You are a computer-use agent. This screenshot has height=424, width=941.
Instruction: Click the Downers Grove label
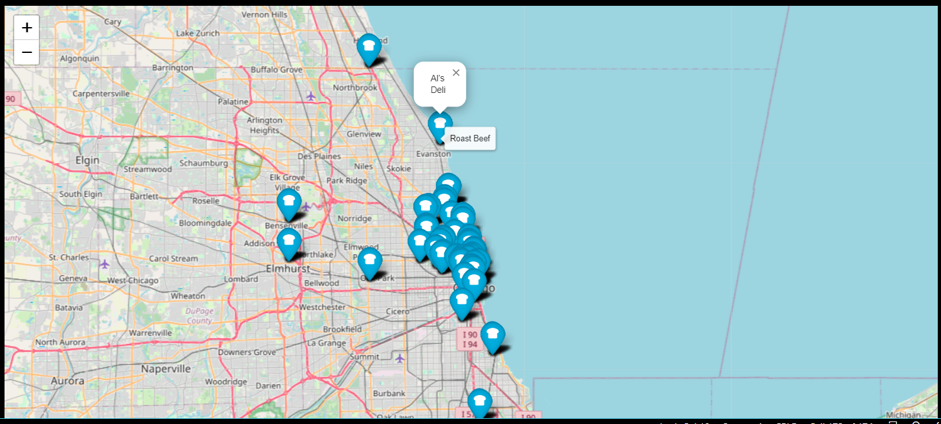click(x=246, y=352)
